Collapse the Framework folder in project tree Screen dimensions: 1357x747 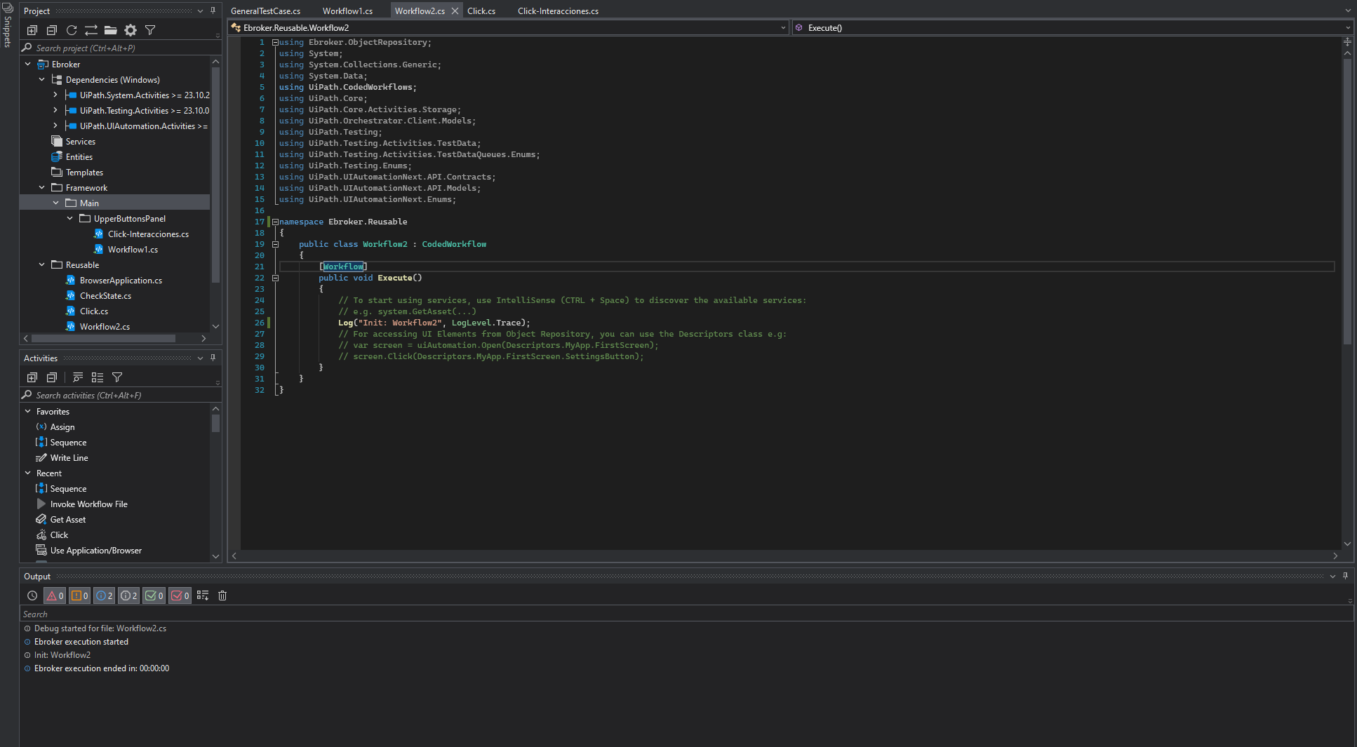point(42,188)
